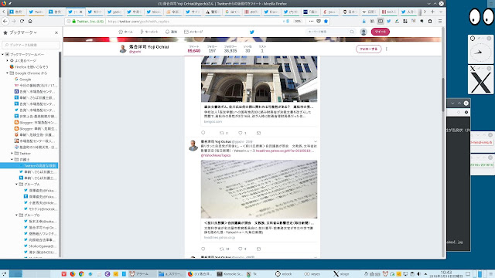Show site info for the green padlock

point(74,21)
